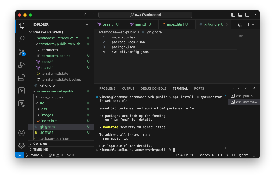The width and height of the screenshot is (275, 178).
Task: Collapse the scramoose-infrastructure folder
Action: point(61,38)
